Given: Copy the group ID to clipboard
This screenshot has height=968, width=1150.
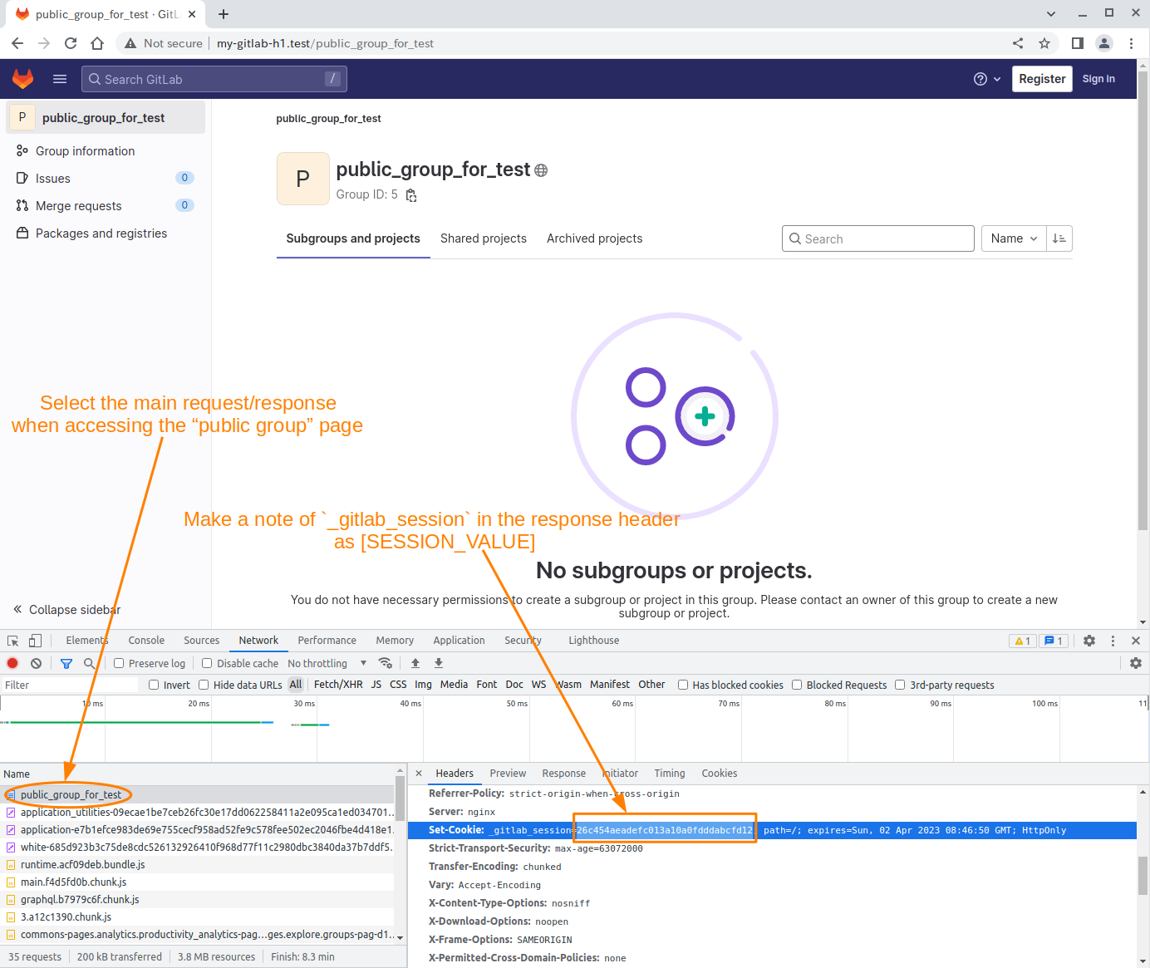Looking at the screenshot, I should pyautogui.click(x=411, y=195).
